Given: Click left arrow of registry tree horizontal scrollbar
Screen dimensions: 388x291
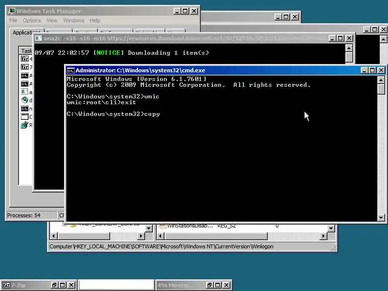Looking at the screenshot, I should (x=54, y=236).
